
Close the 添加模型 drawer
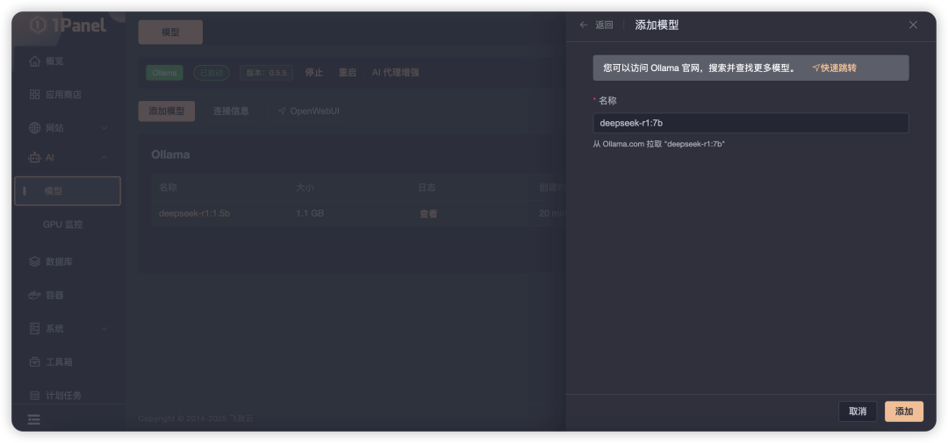pos(913,25)
